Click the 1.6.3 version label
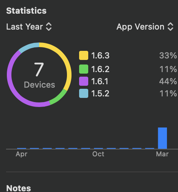The width and height of the screenshot is (178, 192). [100, 55]
